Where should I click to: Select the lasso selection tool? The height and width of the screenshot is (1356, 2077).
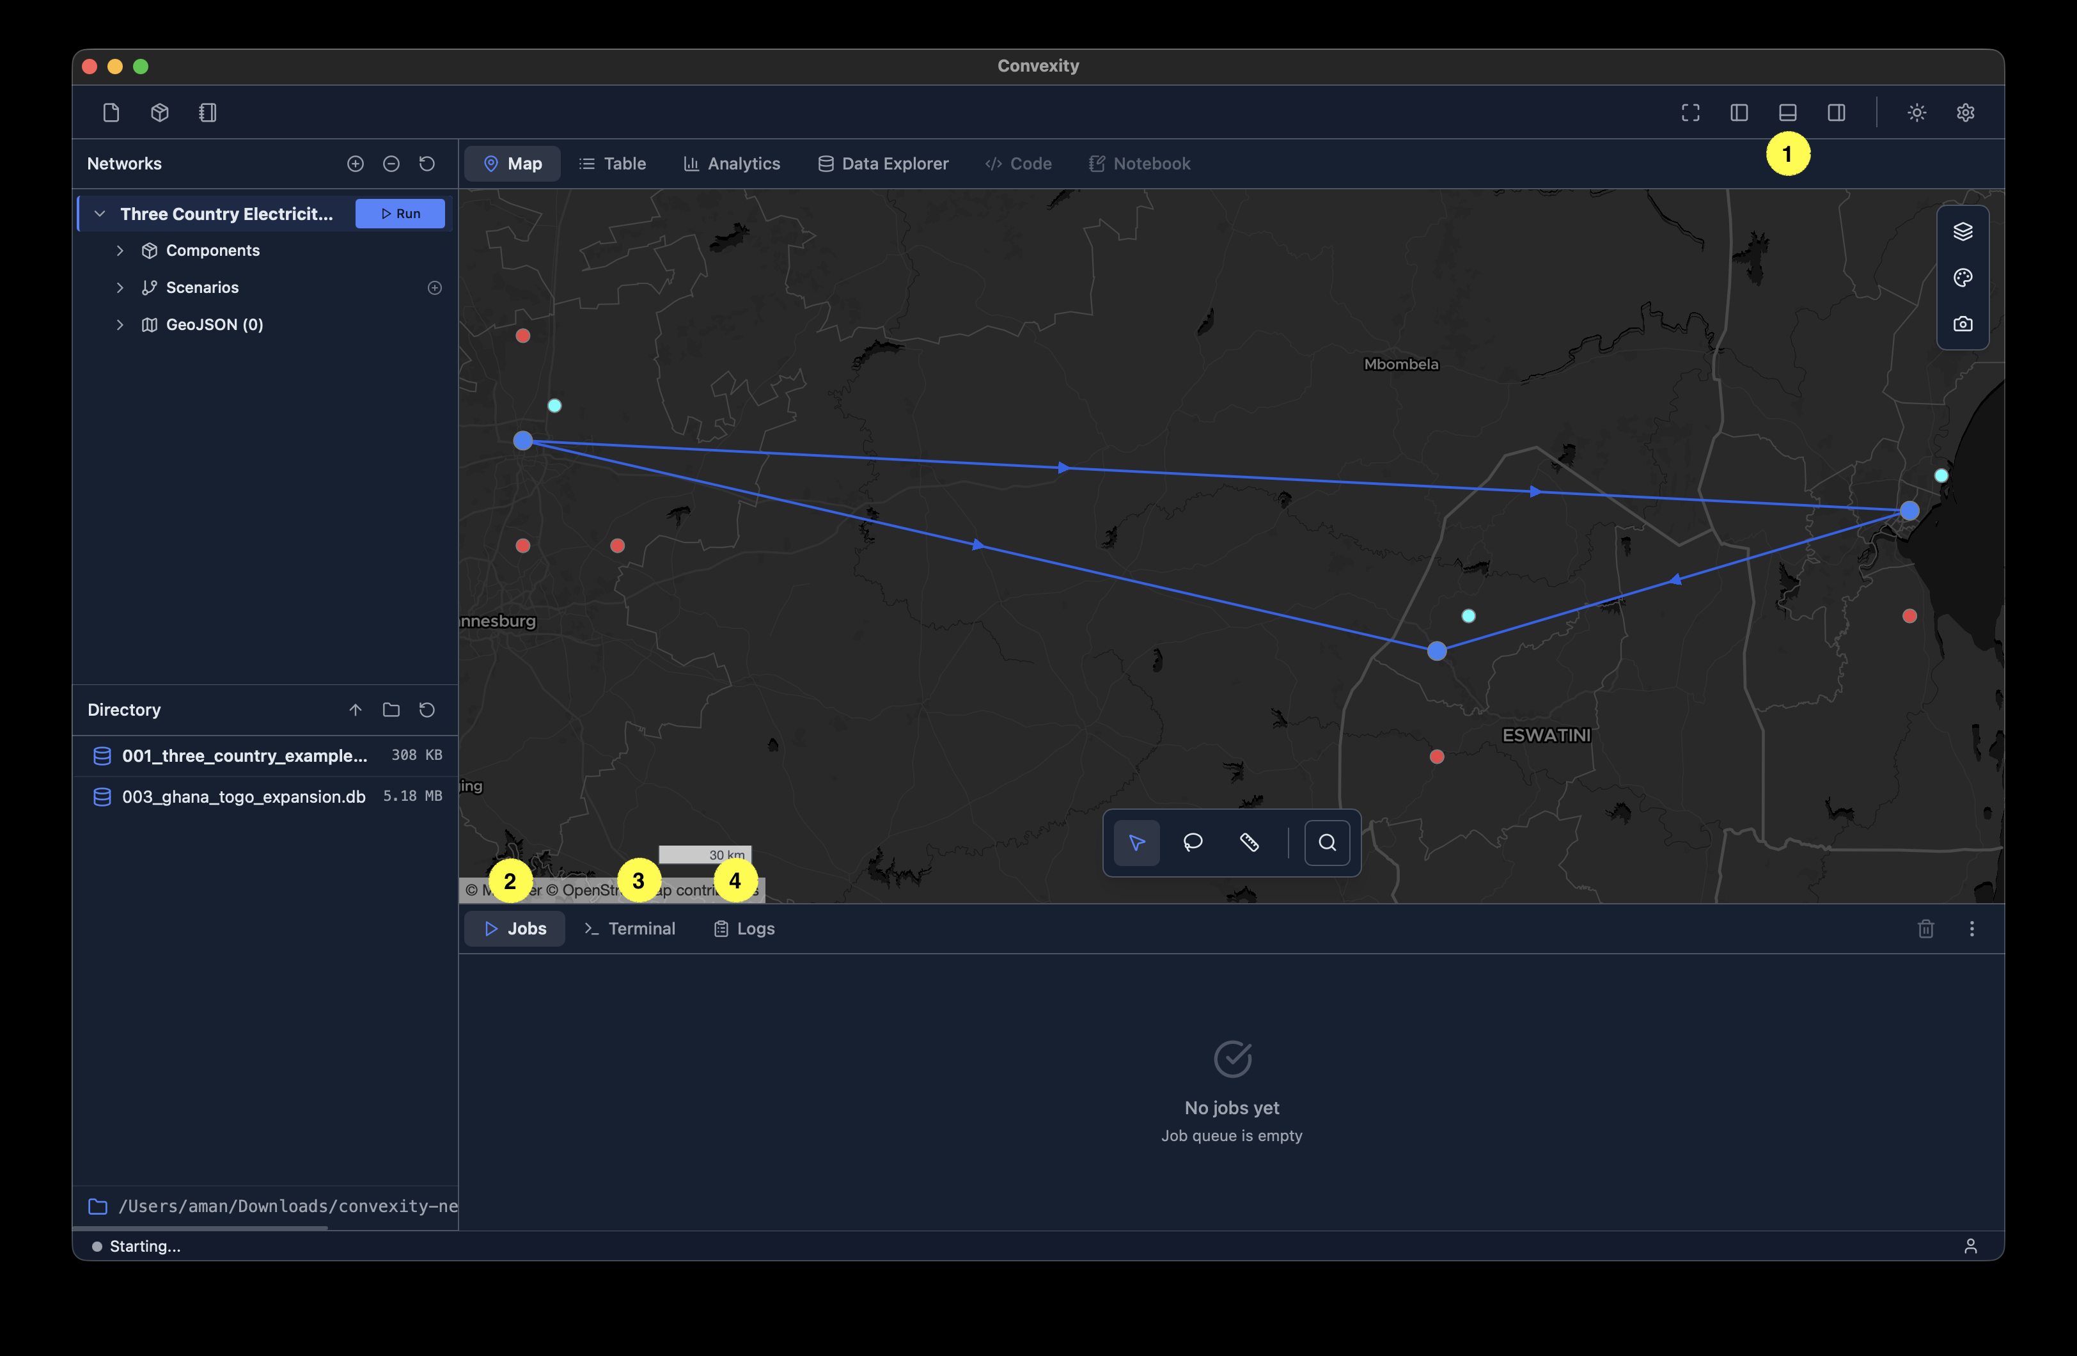(1193, 842)
